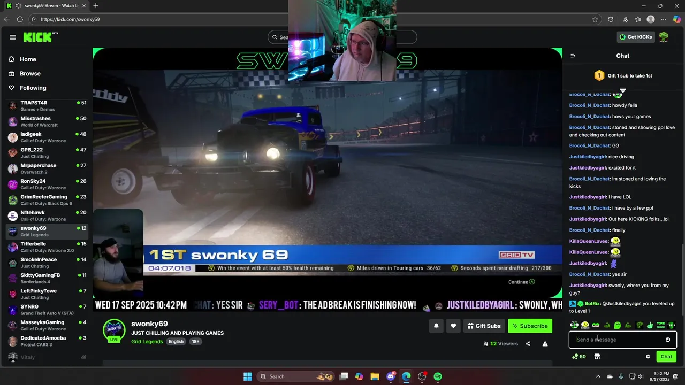Screen dimensions: 685x385
Task: Click the browser address bar URL
Action: coord(70,19)
